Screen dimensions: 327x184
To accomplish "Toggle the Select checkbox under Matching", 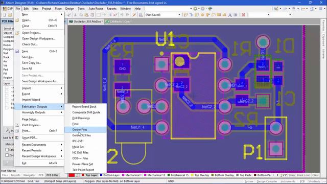I will (x=7, y=150).
